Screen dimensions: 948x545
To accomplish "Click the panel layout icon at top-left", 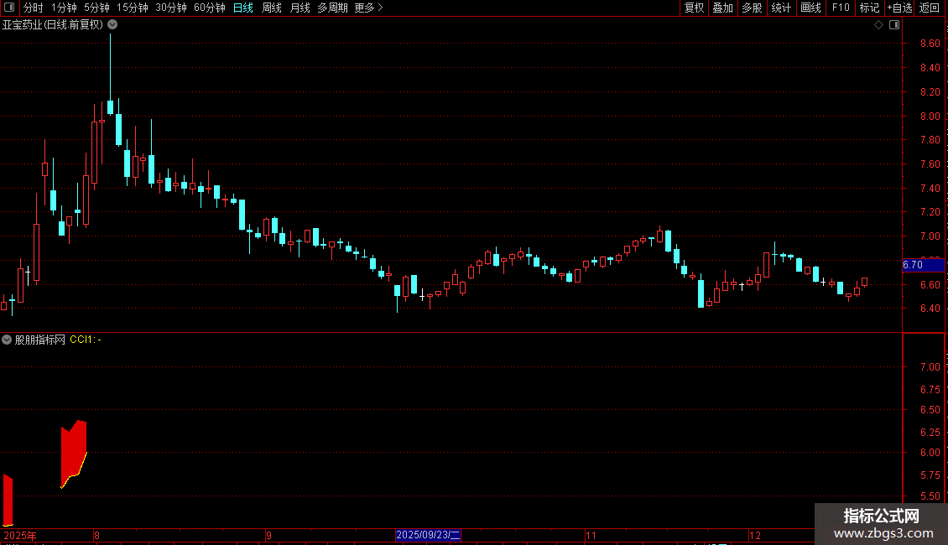I will click(x=9, y=8).
